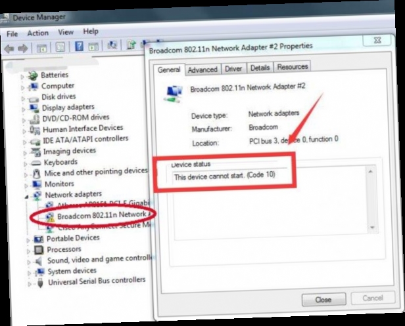This screenshot has height=326, width=405.
Task: Expand the Monitors node
Action: 26,186
